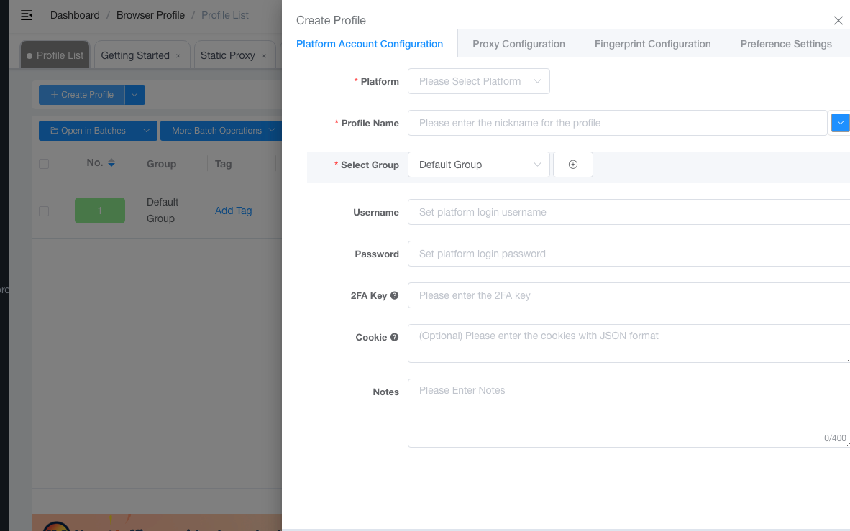Open the Fingerprint Configuration tab

coord(652,44)
